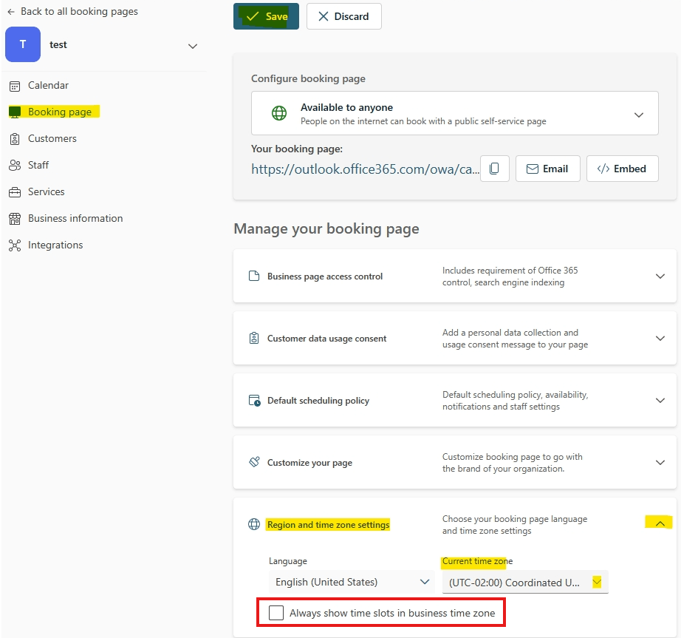Go back to all booking pages
This screenshot has width=681, height=638.
coord(72,11)
